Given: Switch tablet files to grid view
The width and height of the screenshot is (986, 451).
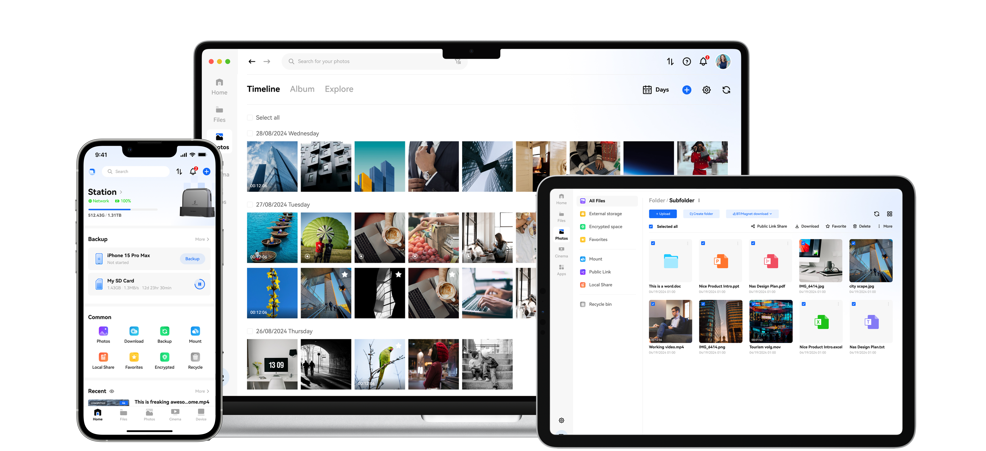Looking at the screenshot, I should coord(890,214).
